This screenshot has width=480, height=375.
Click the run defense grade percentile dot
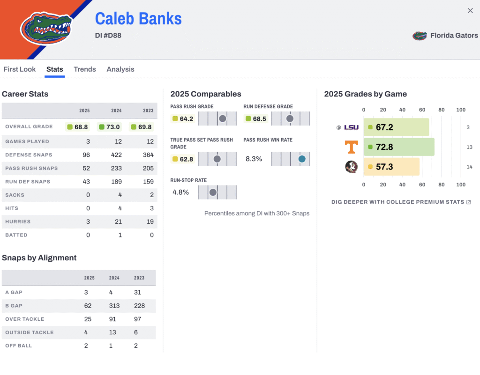click(x=290, y=119)
